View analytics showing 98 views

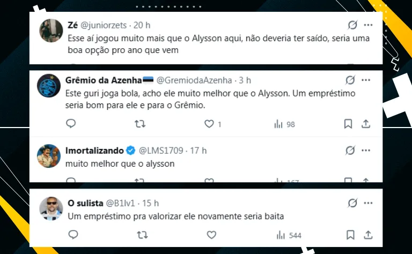pos(285,124)
